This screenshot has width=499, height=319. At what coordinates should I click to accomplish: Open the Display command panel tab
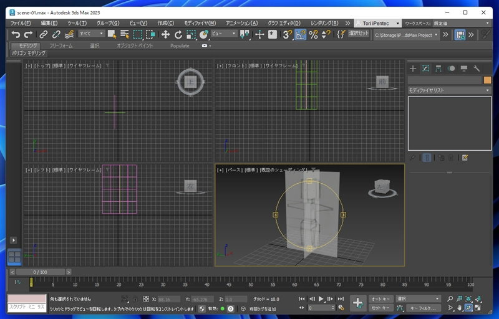pyautogui.click(x=463, y=69)
